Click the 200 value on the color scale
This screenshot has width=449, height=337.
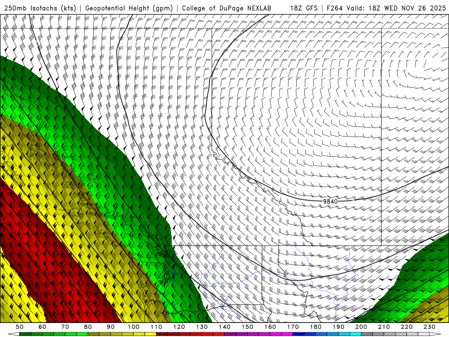(361, 327)
